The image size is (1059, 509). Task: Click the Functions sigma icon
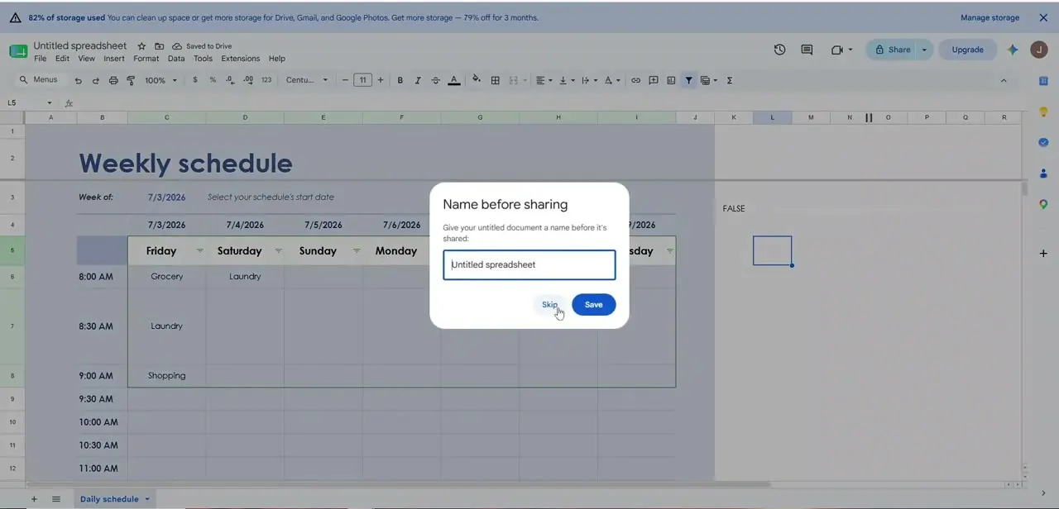click(x=729, y=80)
